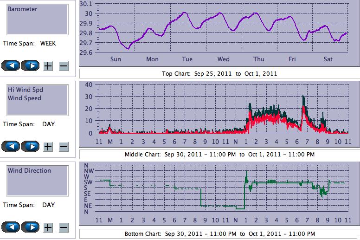The width and height of the screenshot is (360, 240).
Task: Decrease the time span of the Wind Speed chart
Action: pyautogui.click(x=64, y=147)
